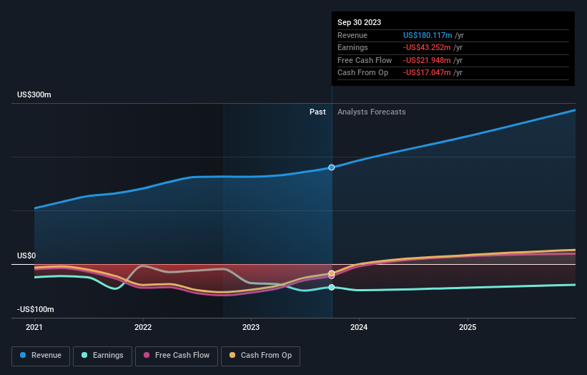Click the pink Free Cash Flow legend dot
The image size is (587, 375).
point(147,355)
